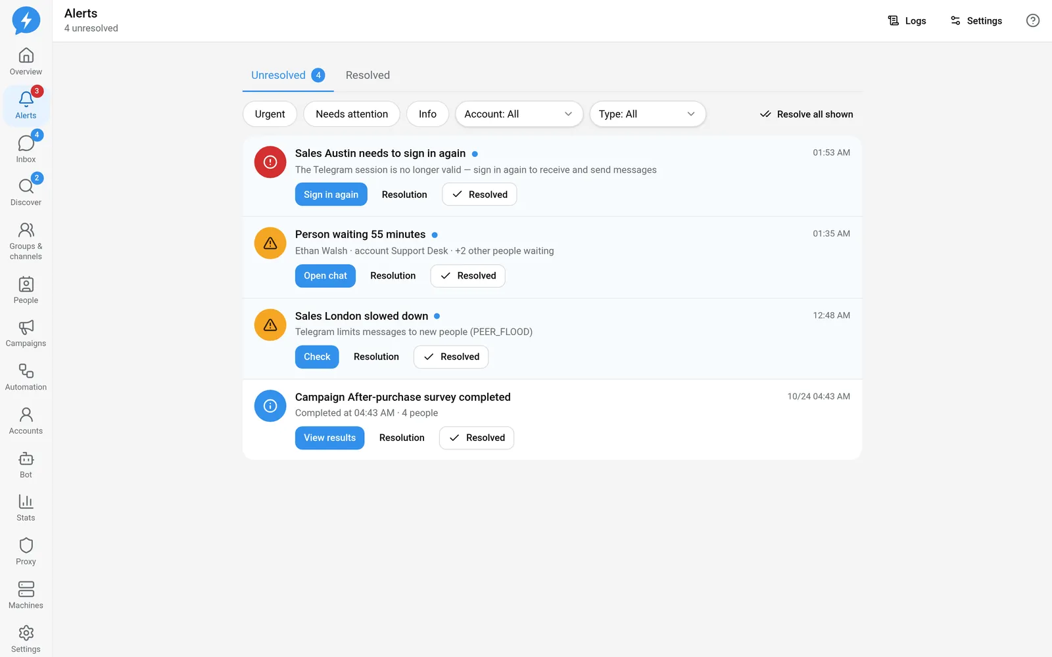The width and height of the screenshot is (1052, 657).
Task: Click red urgent icon on Sales Austin alert
Action: click(x=270, y=162)
